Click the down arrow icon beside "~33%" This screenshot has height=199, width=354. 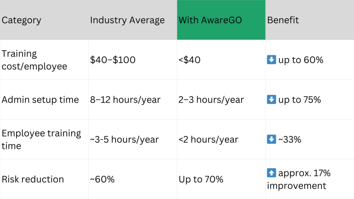(x=272, y=140)
